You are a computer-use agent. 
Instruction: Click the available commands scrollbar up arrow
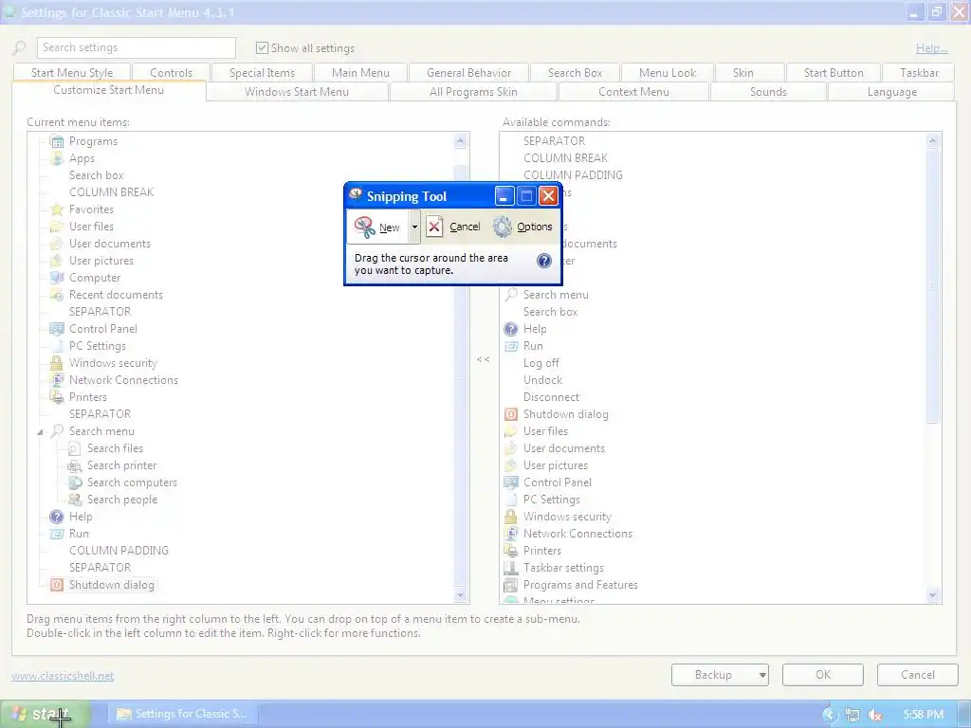pyautogui.click(x=933, y=141)
